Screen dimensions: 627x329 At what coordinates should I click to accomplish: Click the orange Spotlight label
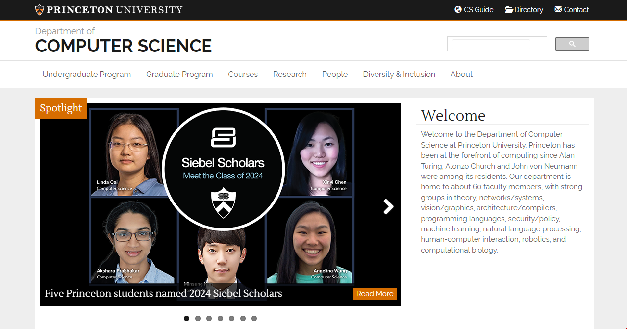coord(61,108)
